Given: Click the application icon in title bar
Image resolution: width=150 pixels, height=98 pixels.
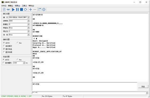Looking at the screenshot, I should pyautogui.click(x=3, y=2).
